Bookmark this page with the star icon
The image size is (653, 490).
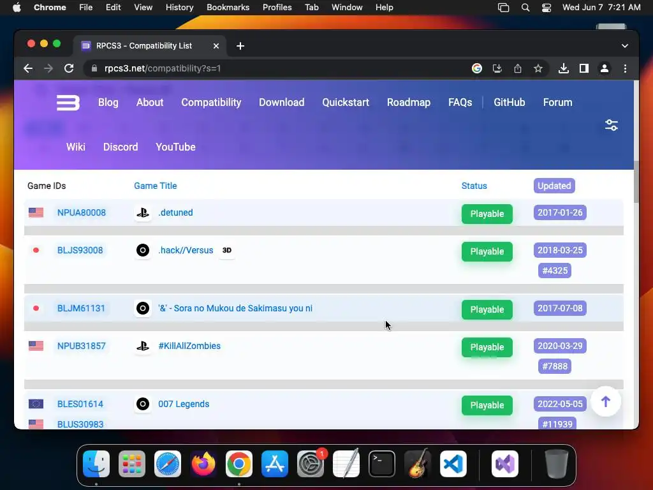[538, 68]
